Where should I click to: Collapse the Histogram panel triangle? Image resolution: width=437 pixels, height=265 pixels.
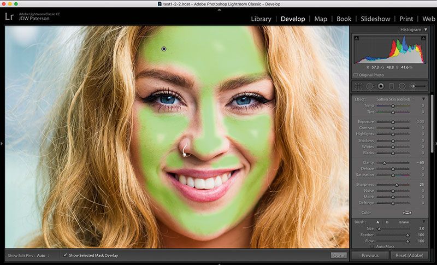(x=426, y=30)
